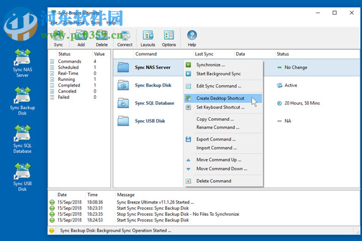Open the Sync USB Disk desktop shortcut
Viewport: 362px width, 241px height.
point(22,177)
